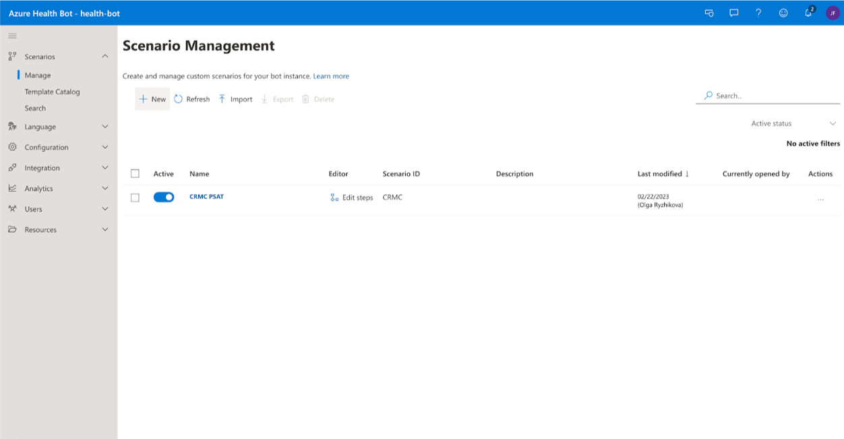Click the notifications bell icon

808,13
